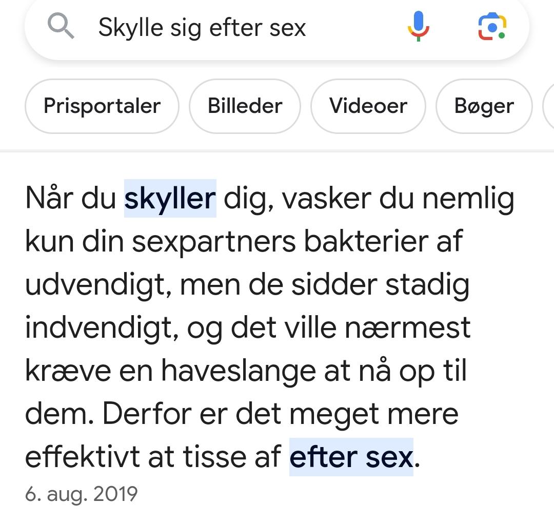Click the word 'tisse' in the snippet
The width and height of the screenshot is (554, 522).
214,457
